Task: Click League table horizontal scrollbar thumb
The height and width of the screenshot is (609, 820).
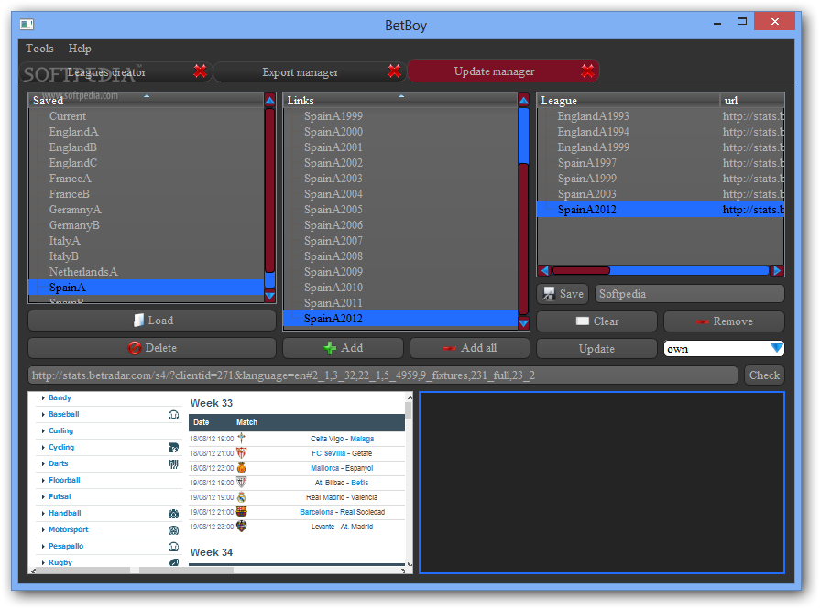Action: pos(581,270)
